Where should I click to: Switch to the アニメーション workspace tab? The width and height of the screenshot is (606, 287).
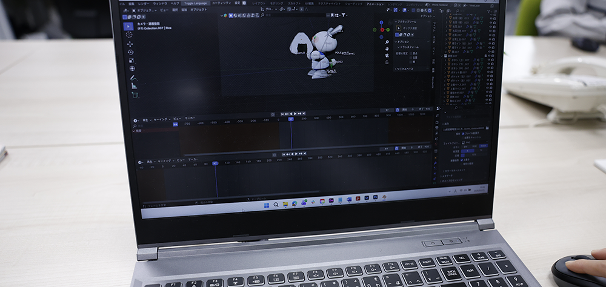[375, 4]
